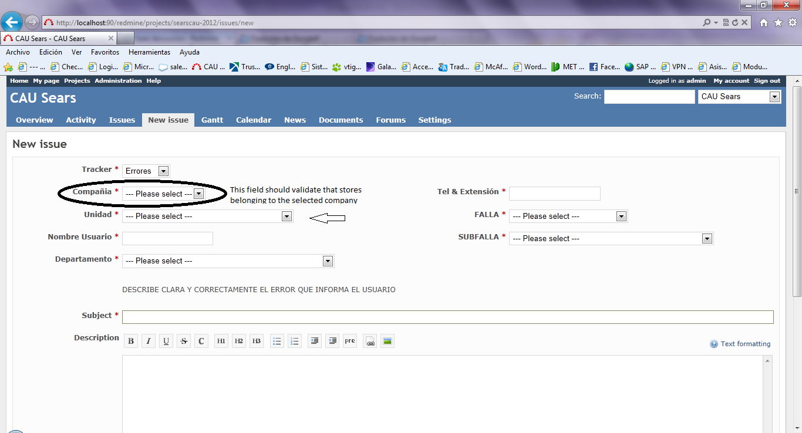
Task: Switch to the Calendar tab
Action: [254, 120]
